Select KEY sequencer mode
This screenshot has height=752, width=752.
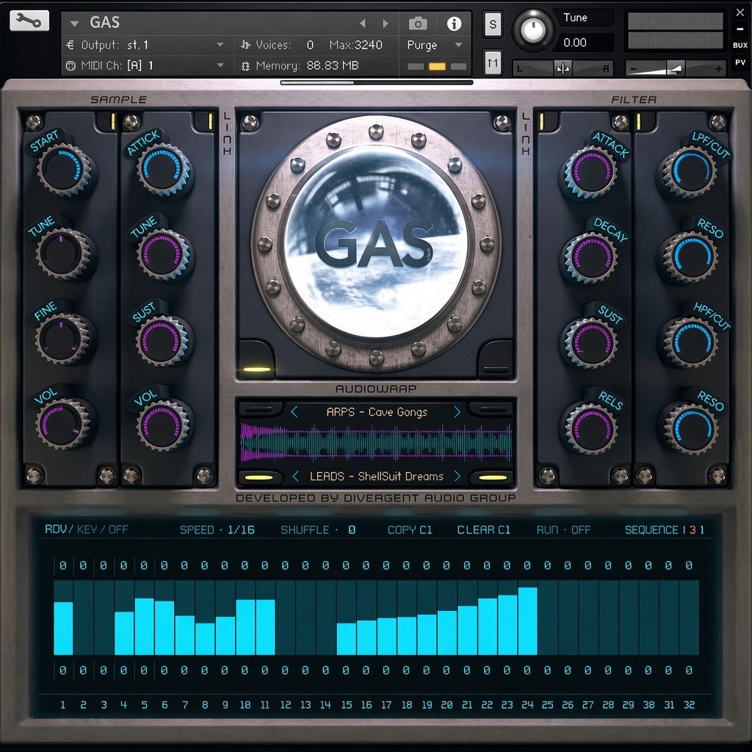coord(87,529)
